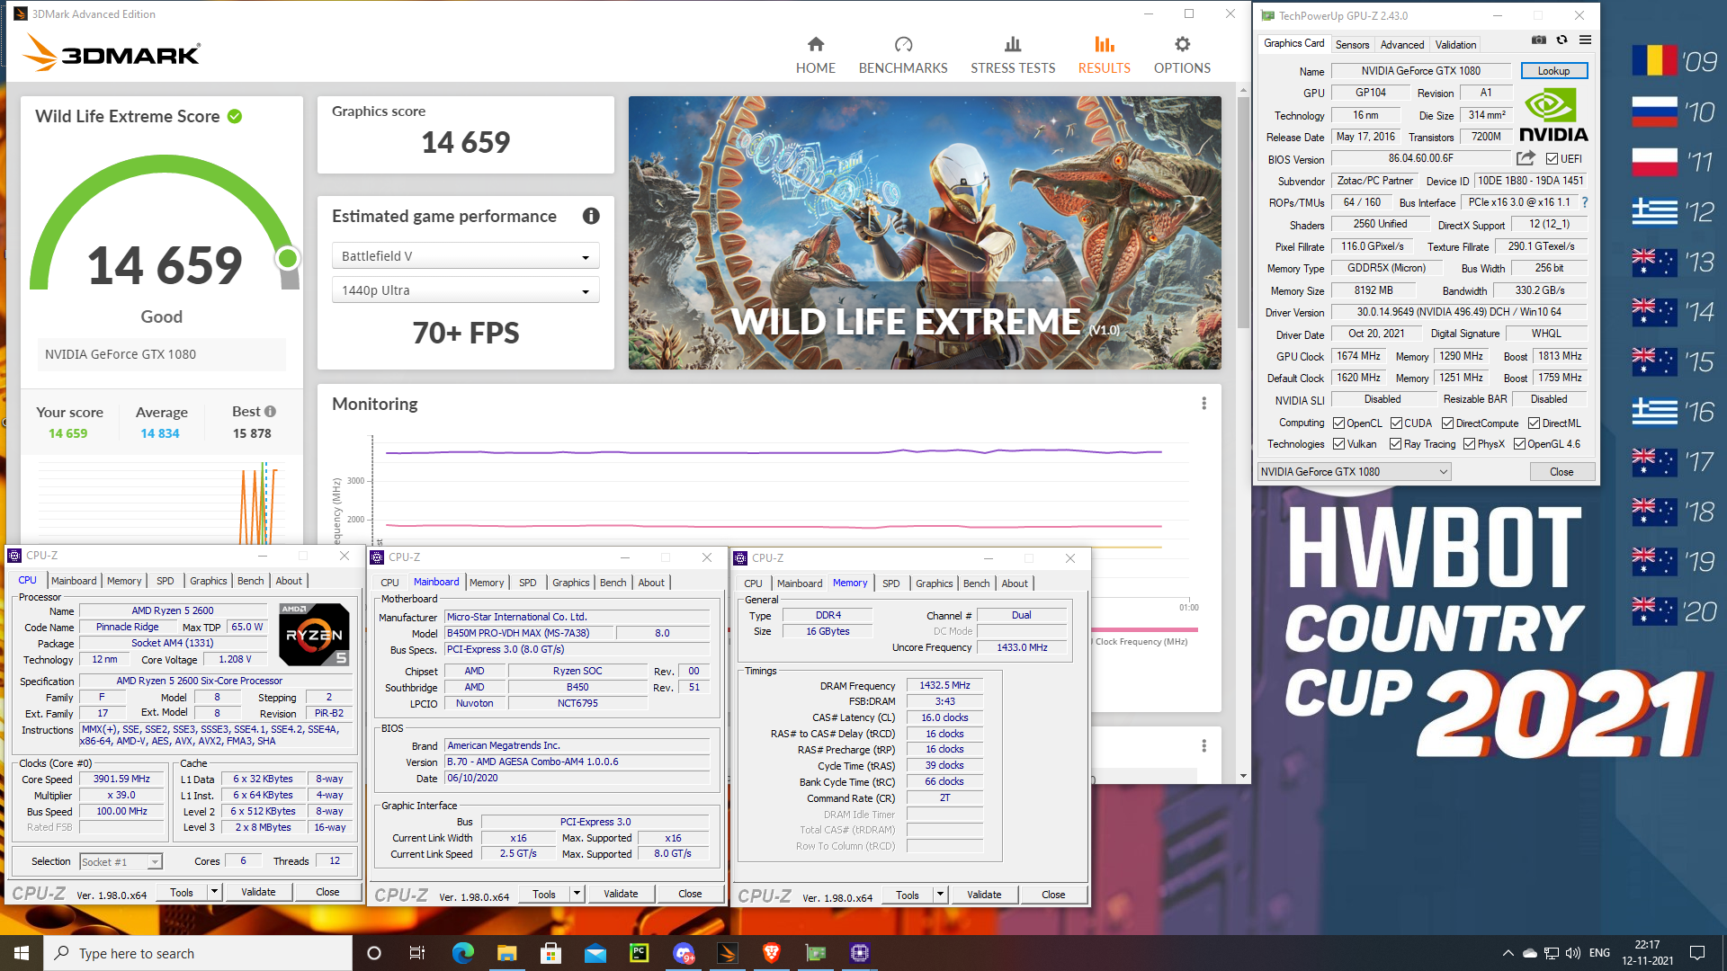Click the NVIDIA logo in GPU-Z
The image size is (1727, 971).
coord(1553,117)
